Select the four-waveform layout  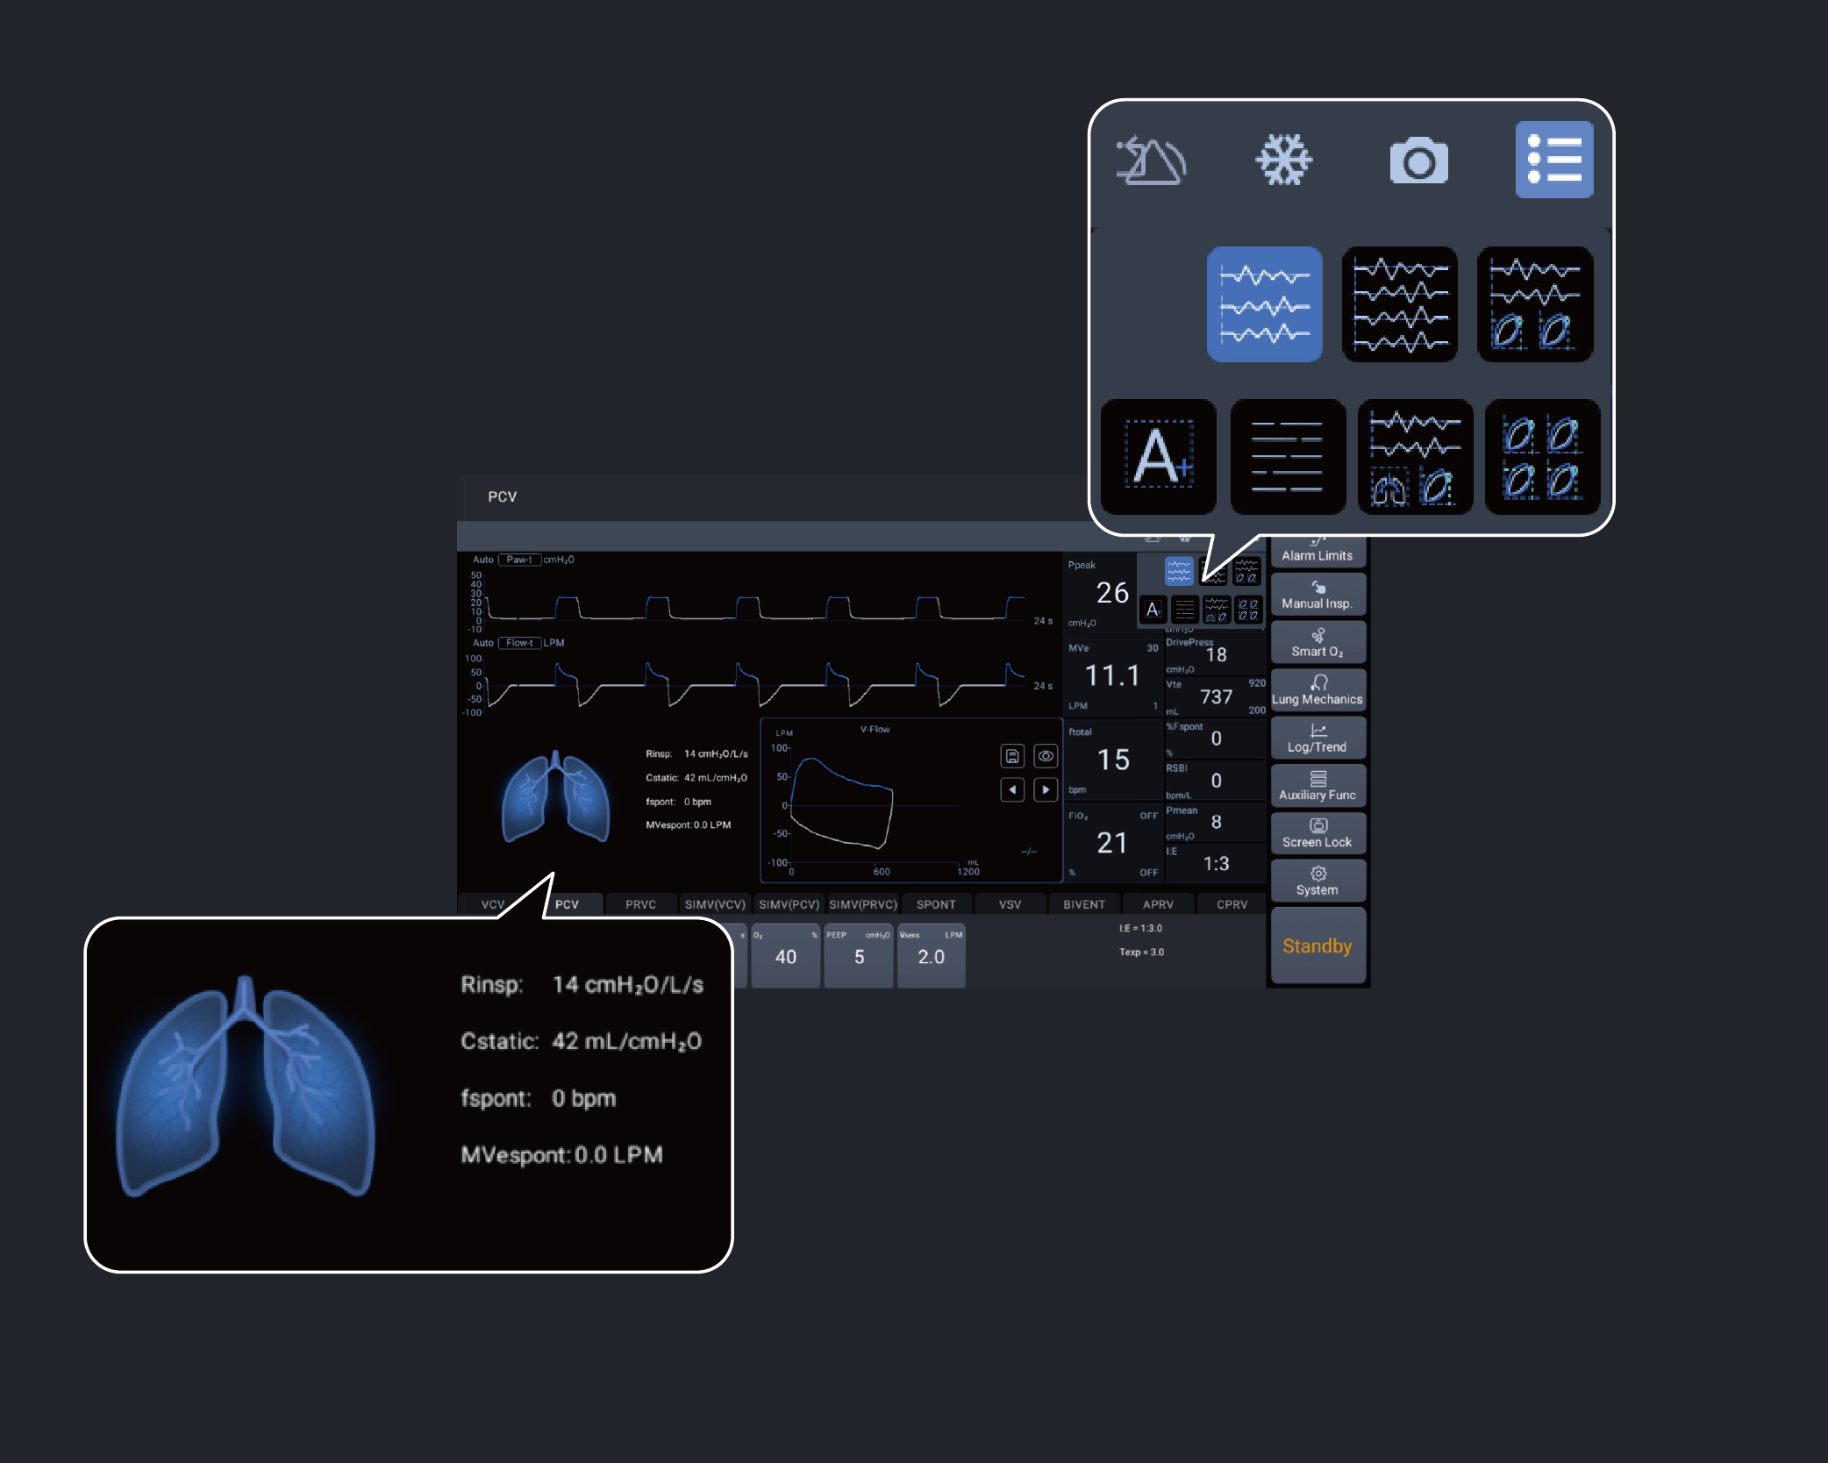[x=1399, y=304]
